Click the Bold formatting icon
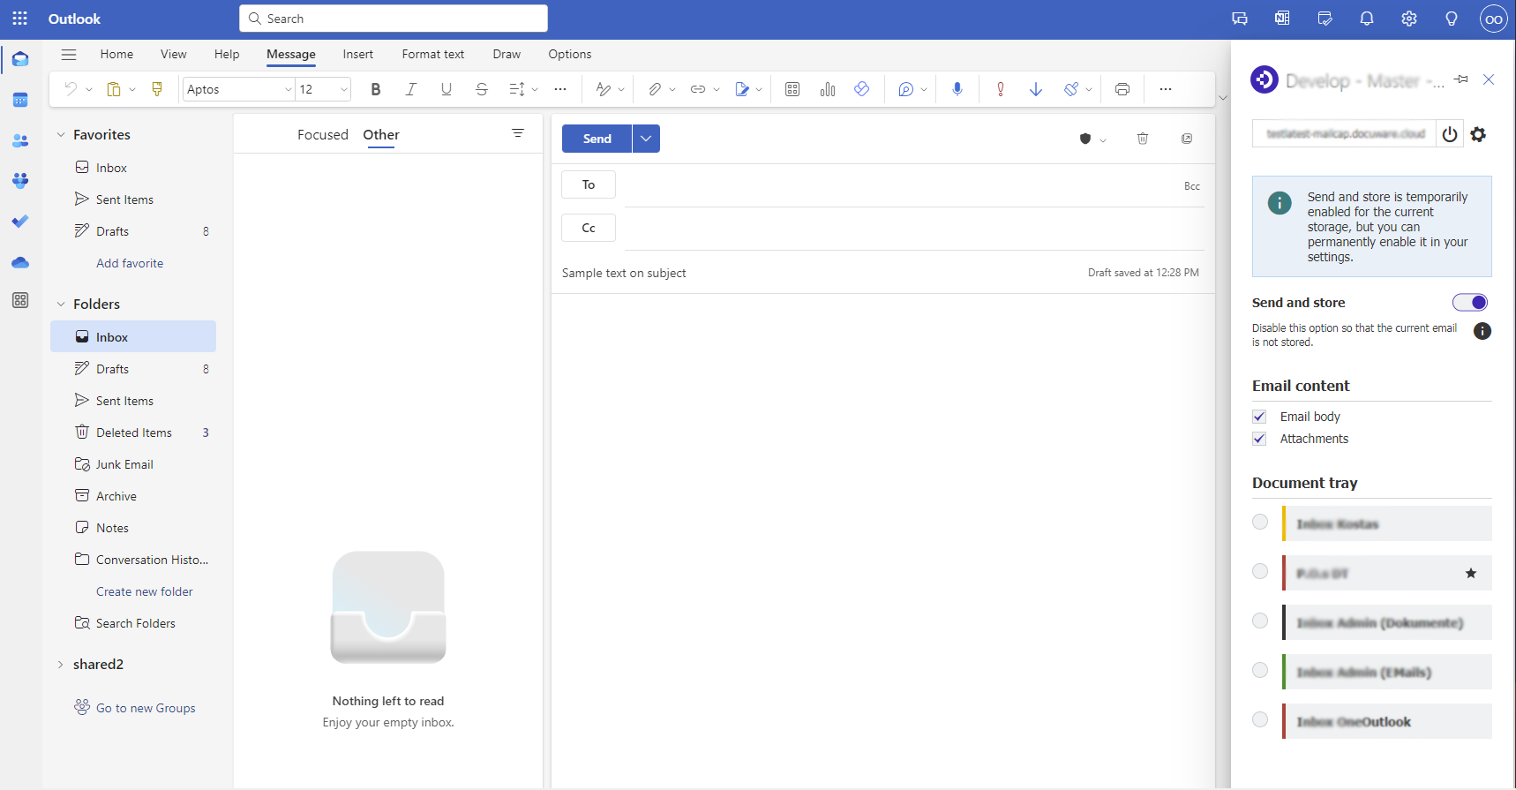This screenshot has height=790, width=1516. coord(376,89)
